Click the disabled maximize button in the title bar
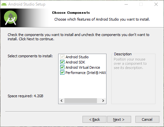The width and height of the screenshot is (164, 127). [141, 4]
